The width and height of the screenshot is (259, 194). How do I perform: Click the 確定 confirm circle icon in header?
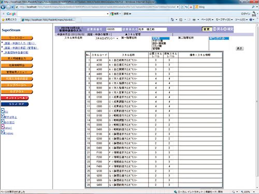click(225, 29)
